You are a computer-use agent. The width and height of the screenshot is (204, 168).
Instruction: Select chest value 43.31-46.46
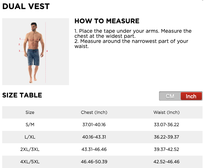[94, 149]
